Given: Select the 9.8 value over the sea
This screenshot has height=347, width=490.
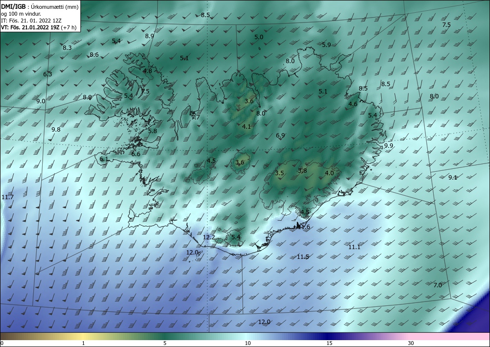Looking at the screenshot, I should click(x=56, y=130).
